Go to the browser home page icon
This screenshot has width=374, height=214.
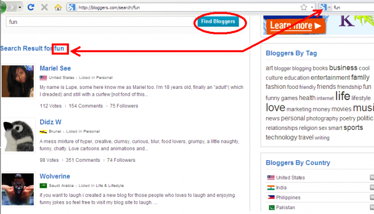pyautogui.click(x=58, y=7)
